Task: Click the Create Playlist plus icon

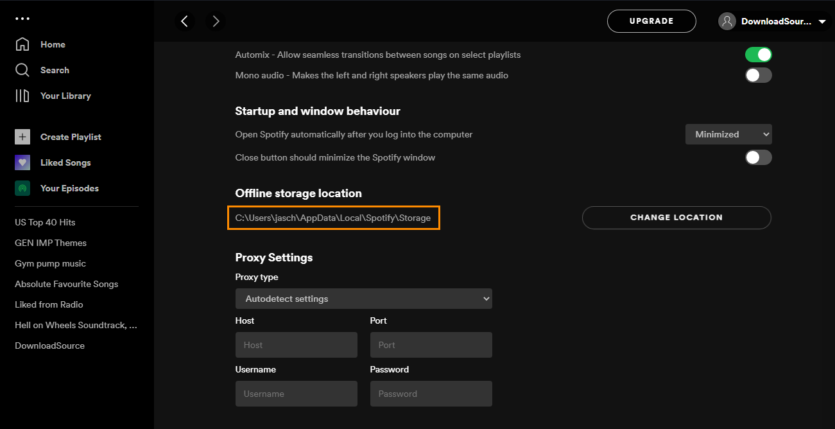Action: (22, 137)
